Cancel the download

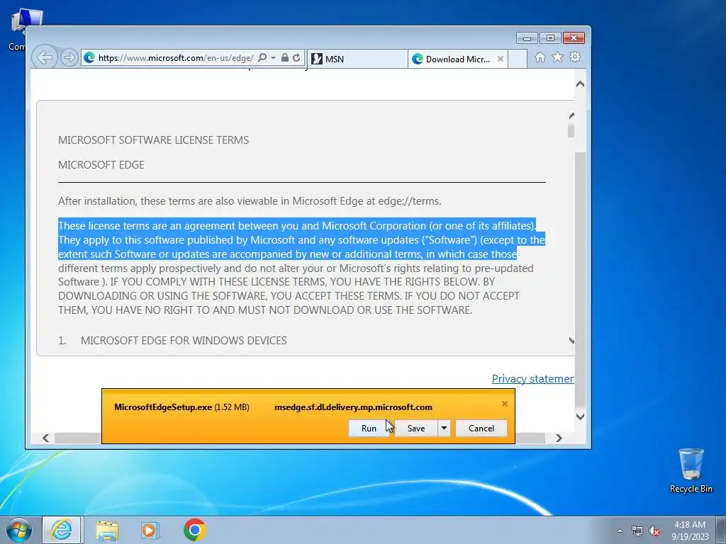(481, 429)
